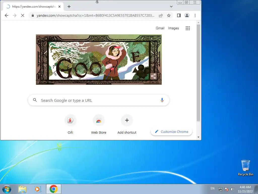Open the Action Center flag icon
The width and height of the screenshot is (258, 194).
coord(227,189)
